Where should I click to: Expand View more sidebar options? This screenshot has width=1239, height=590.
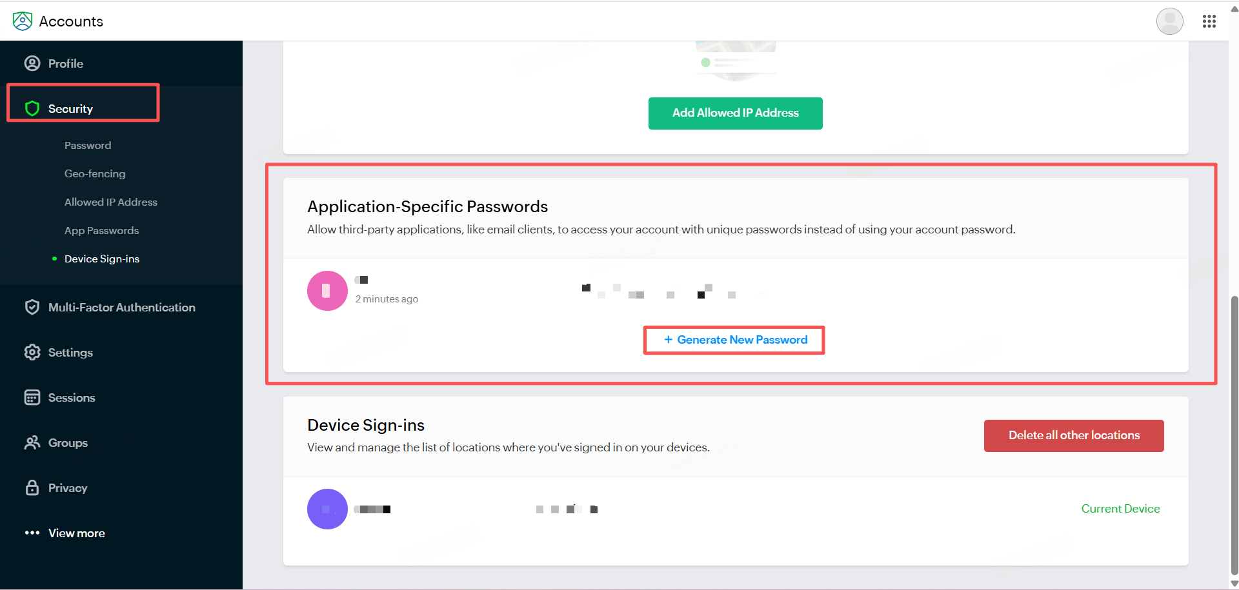pyautogui.click(x=65, y=533)
